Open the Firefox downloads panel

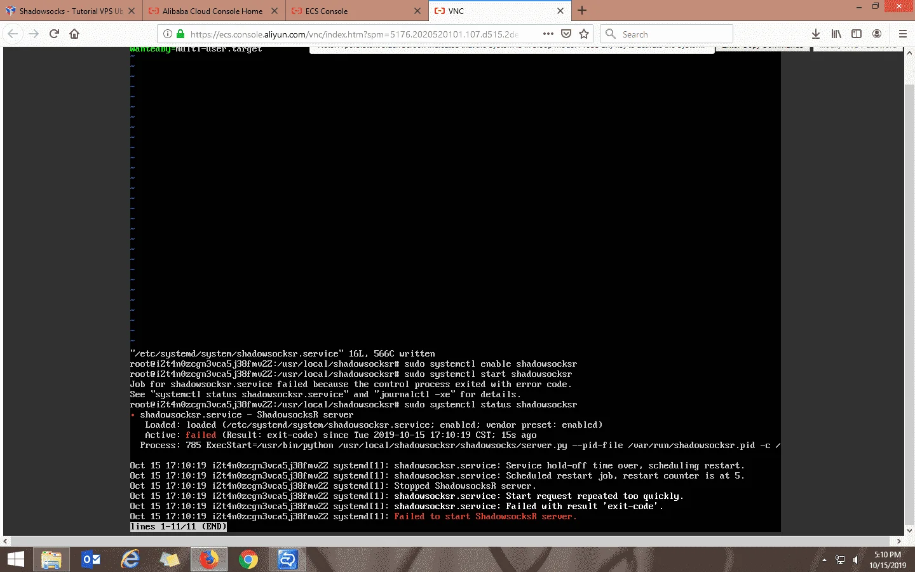(x=816, y=34)
